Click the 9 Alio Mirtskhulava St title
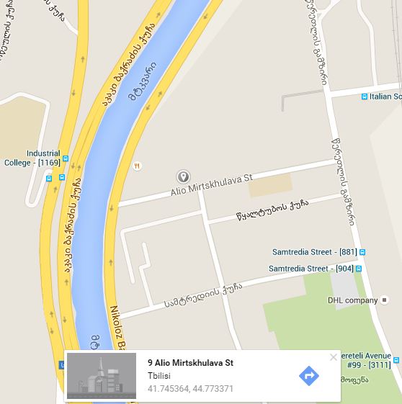Image resolution: width=402 pixels, height=404 pixels. point(190,363)
